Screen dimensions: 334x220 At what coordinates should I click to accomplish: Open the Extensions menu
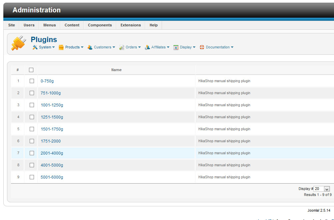[x=131, y=25]
